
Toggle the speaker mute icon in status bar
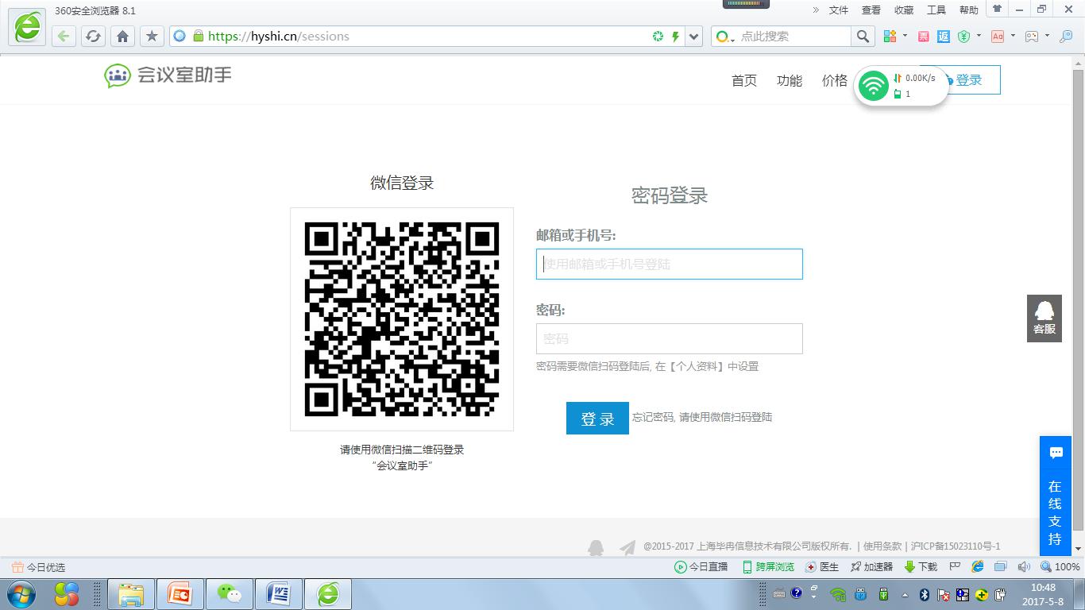pos(1024,567)
